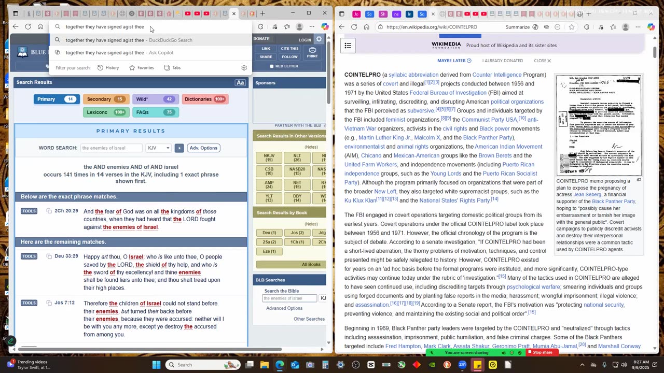Open Copilot in the left browser toolbar

[325, 27]
